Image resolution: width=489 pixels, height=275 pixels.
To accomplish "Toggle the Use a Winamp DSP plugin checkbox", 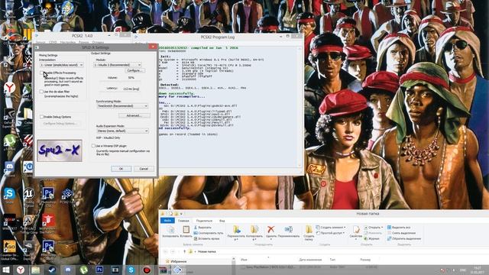I will pos(93,146).
